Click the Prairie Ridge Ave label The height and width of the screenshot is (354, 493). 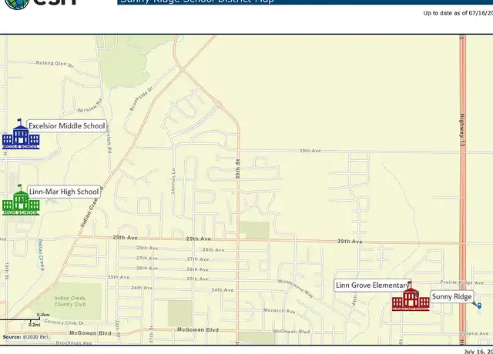click(x=462, y=282)
